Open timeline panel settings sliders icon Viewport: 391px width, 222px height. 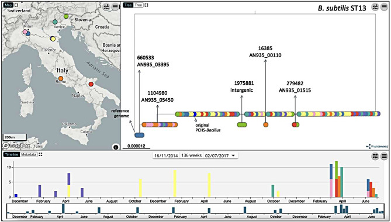click(x=375, y=156)
